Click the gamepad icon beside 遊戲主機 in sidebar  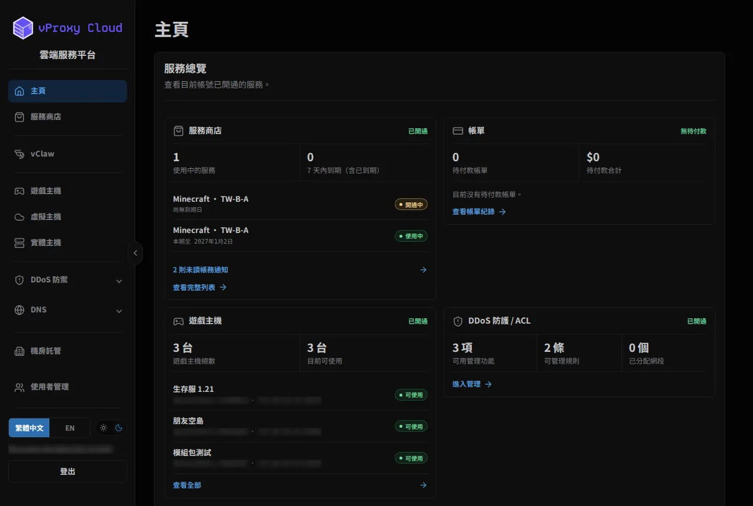click(19, 191)
